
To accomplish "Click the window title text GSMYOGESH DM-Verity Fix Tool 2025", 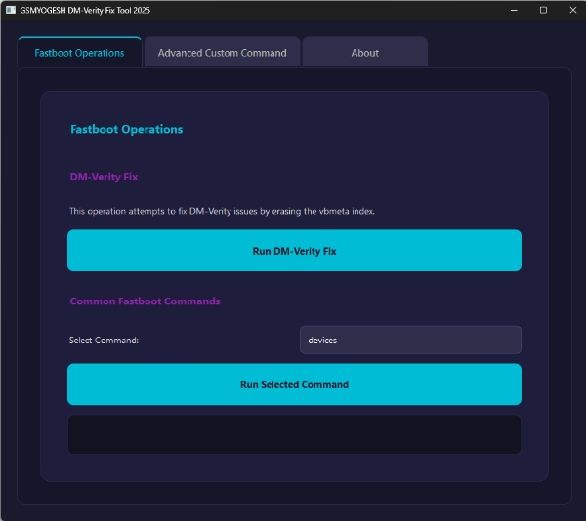I will [85, 10].
